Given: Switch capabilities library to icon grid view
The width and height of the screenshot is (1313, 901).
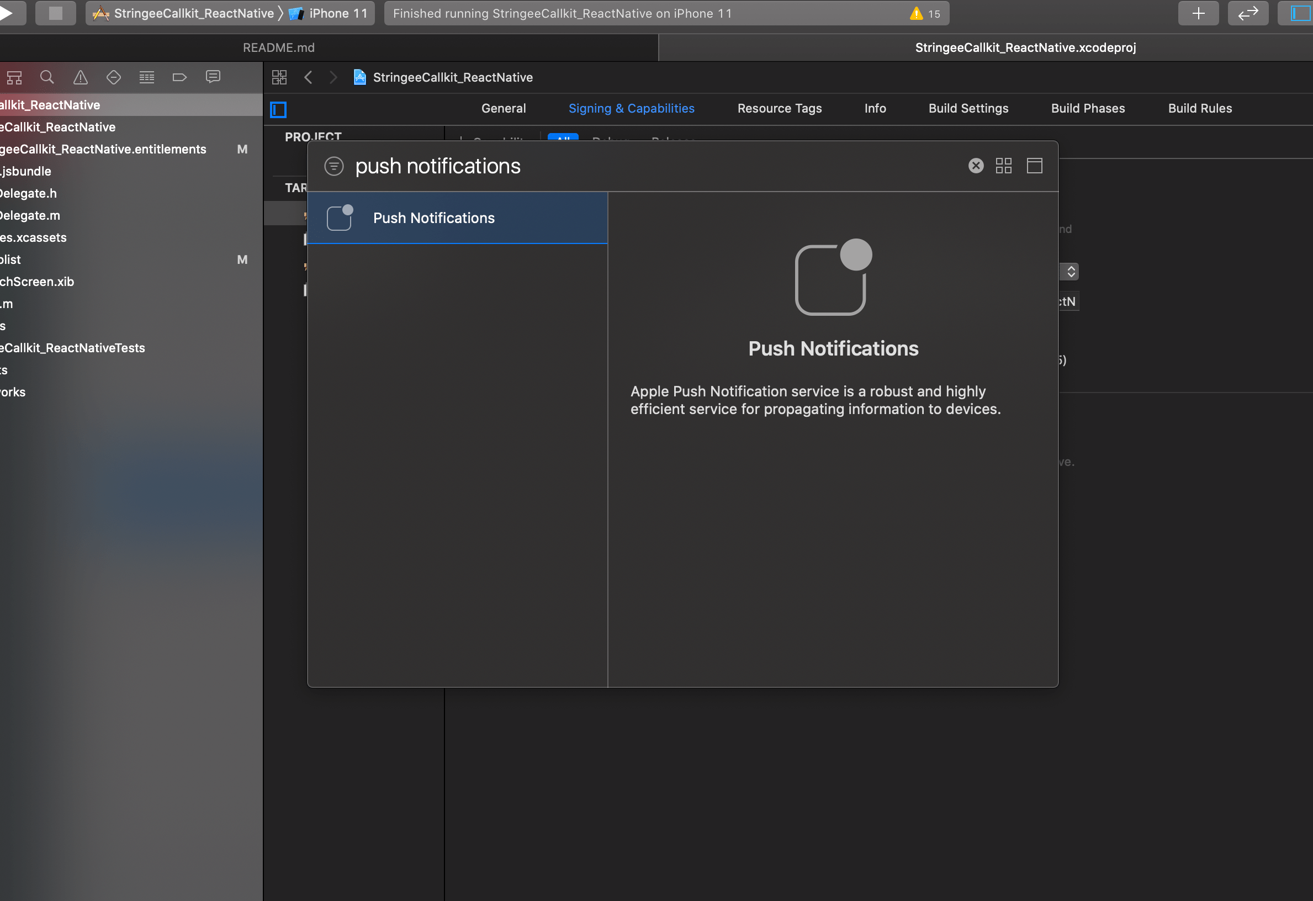Looking at the screenshot, I should [x=1003, y=166].
